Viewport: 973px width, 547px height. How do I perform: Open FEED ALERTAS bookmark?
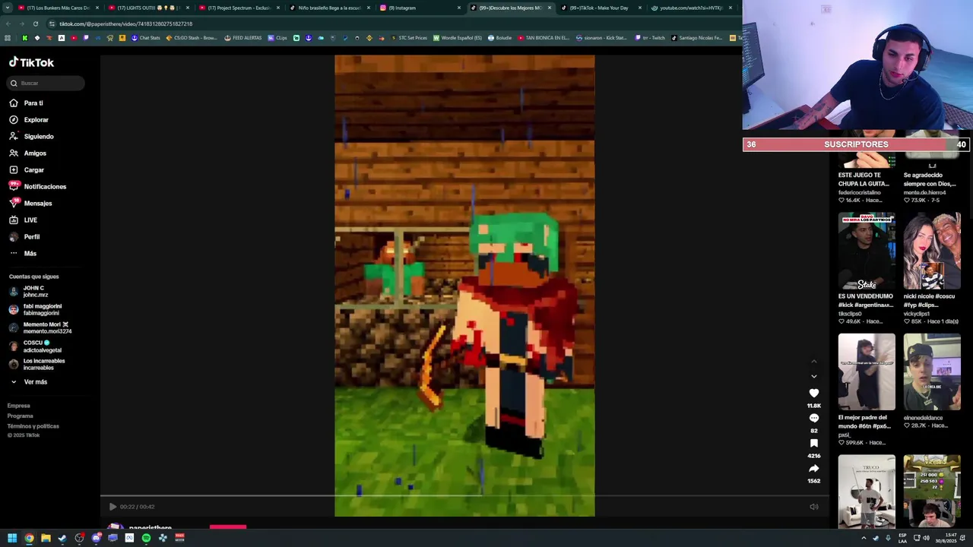(x=242, y=38)
